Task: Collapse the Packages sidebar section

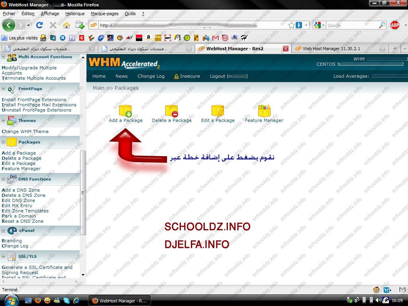Action: pos(3,142)
